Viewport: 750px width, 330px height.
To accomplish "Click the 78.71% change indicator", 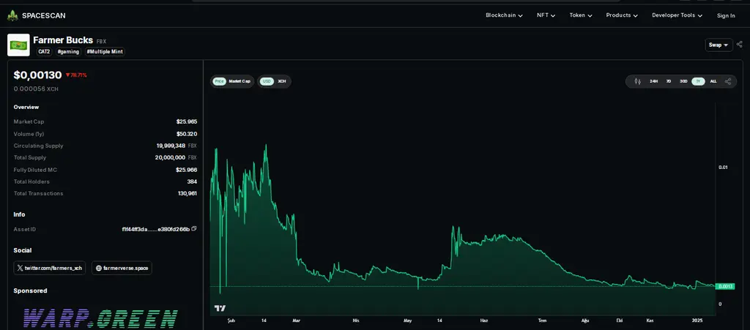I will (x=76, y=75).
